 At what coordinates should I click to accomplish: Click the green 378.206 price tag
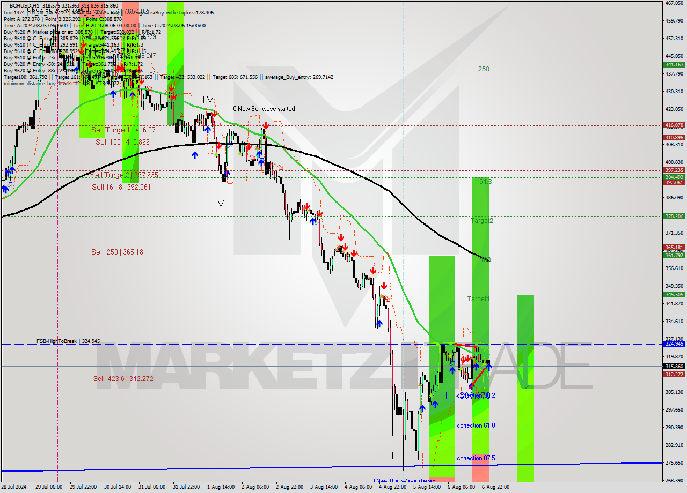click(x=674, y=216)
